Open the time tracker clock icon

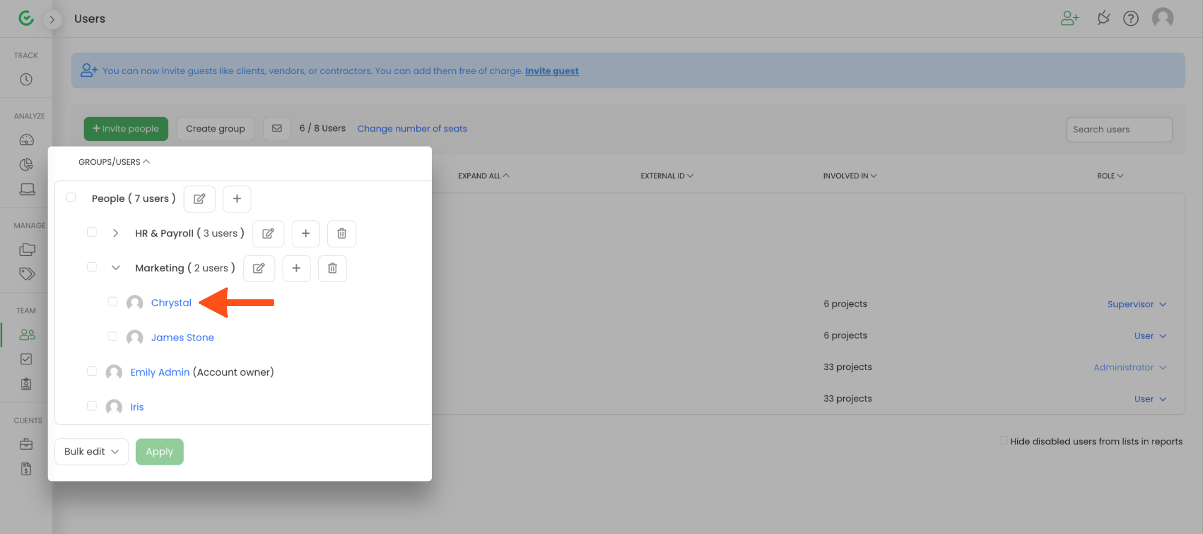click(x=26, y=79)
